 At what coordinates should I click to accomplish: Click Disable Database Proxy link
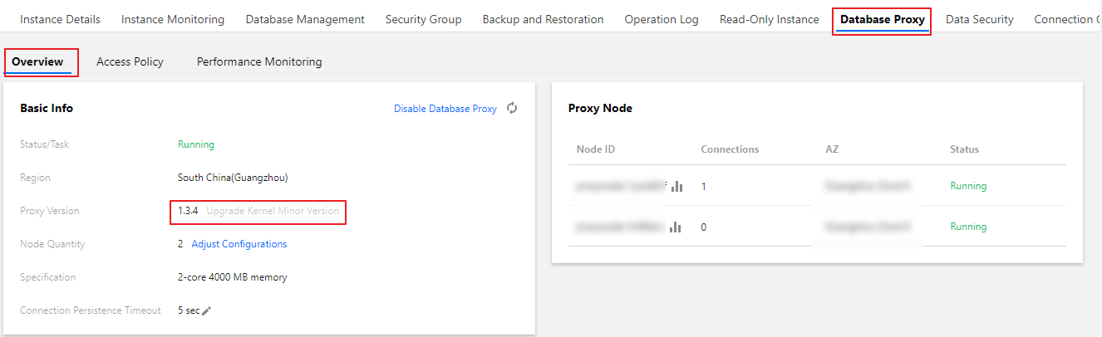pyautogui.click(x=445, y=109)
